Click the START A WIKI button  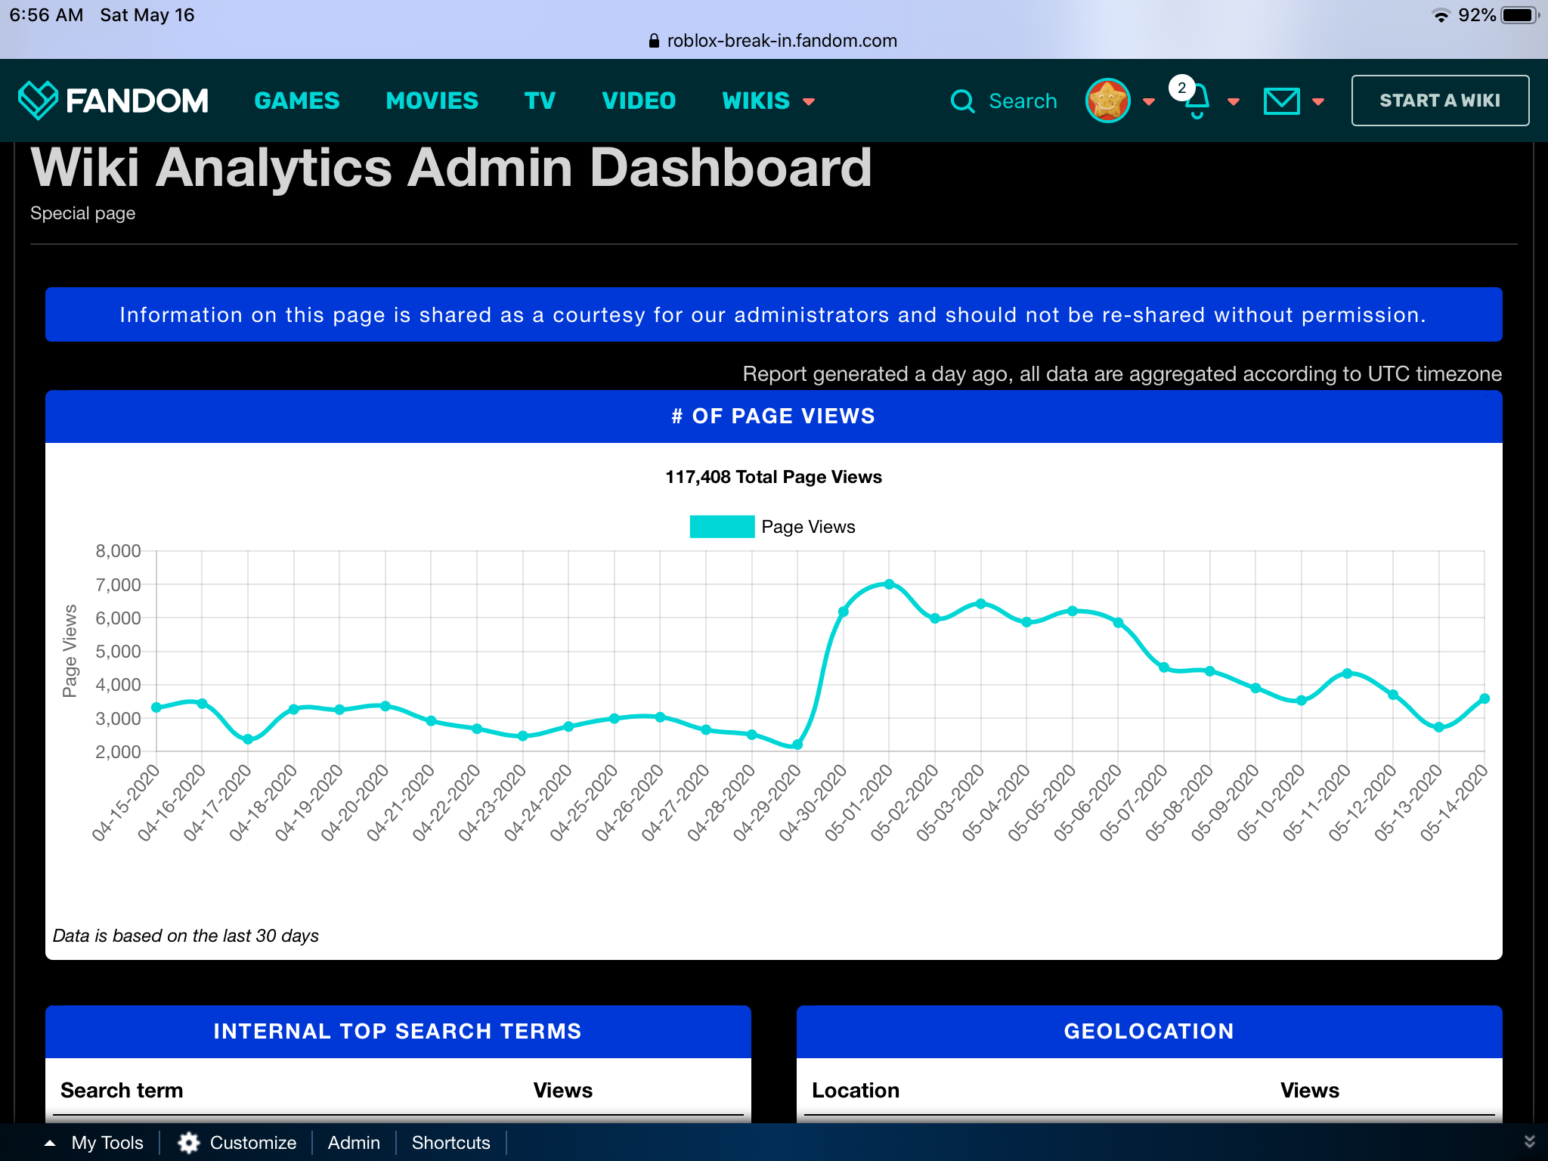point(1439,100)
